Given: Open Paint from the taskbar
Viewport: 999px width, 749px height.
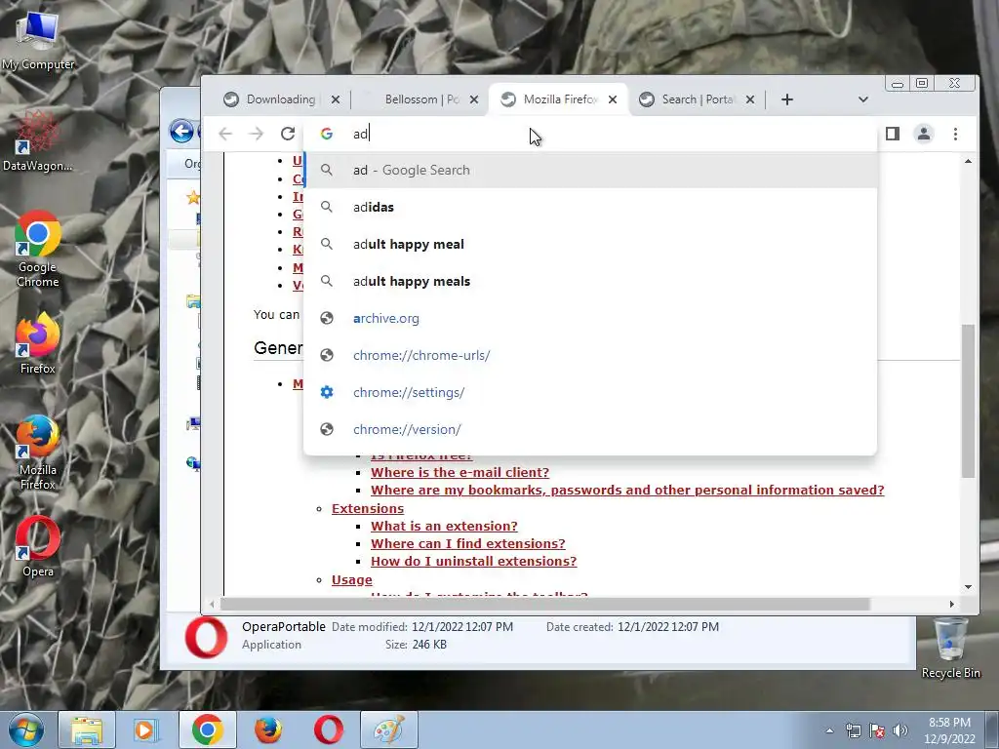Looking at the screenshot, I should [389, 729].
